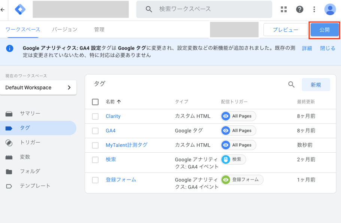Select the Clarity tag checkbox

(x=95, y=116)
